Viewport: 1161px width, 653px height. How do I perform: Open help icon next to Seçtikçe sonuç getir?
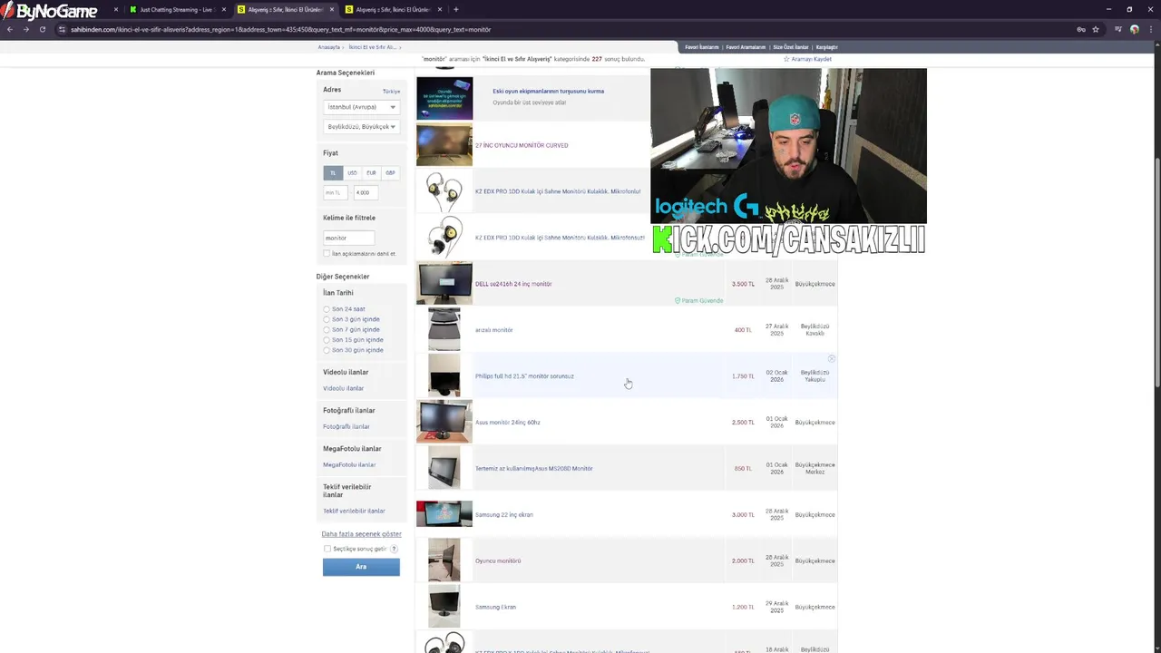tap(395, 549)
